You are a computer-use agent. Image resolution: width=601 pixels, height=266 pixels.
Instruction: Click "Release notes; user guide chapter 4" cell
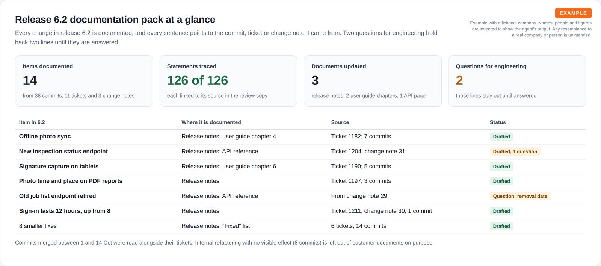point(229,137)
